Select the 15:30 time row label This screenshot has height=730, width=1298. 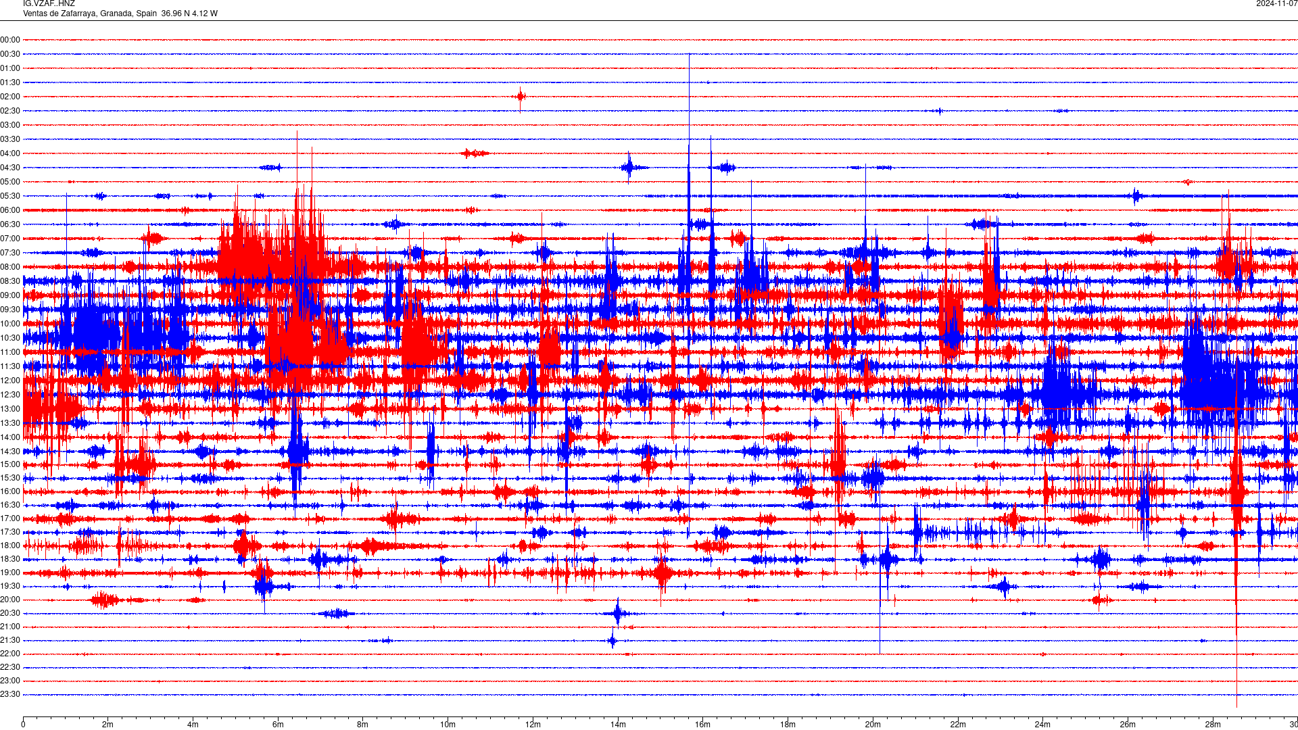click(10, 478)
